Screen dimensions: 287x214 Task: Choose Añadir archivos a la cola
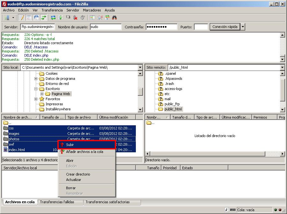pos(86,152)
